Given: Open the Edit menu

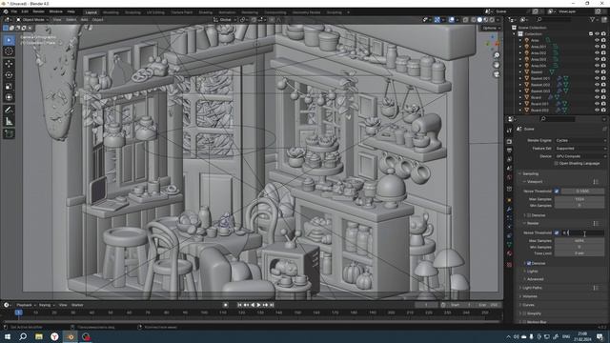Looking at the screenshot, I should 25,11.
